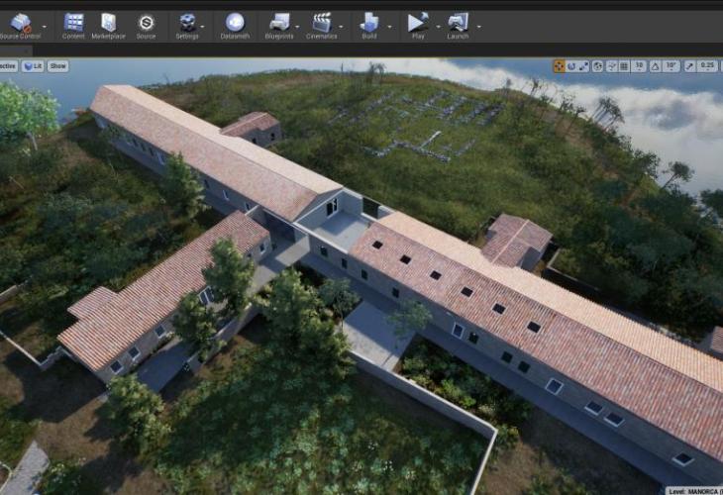Image resolution: width=723 pixels, height=495 pixels.
Task: Toggle rotation angle snapping
Action: 656,66
